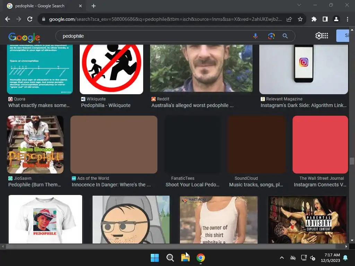This screenshot has width=355, height=266.
Task: Expand hidden system tray icons
Action: (x=282, y=258)
